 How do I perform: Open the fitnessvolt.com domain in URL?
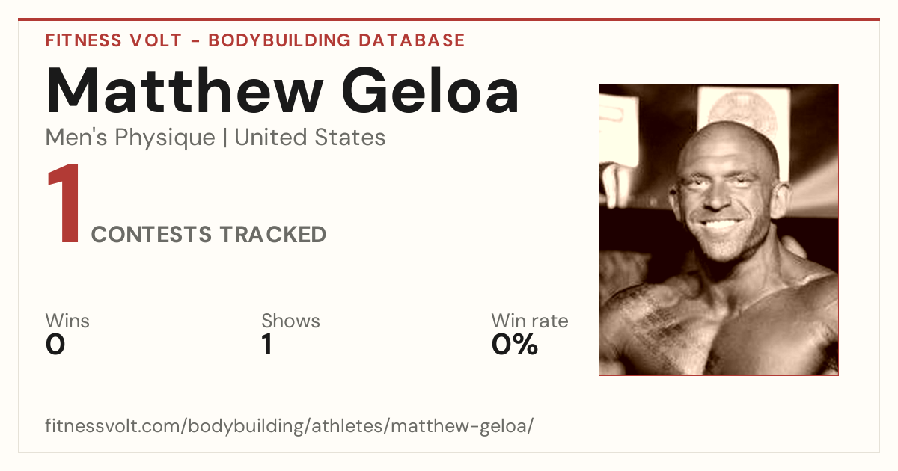tap(112, 427)
